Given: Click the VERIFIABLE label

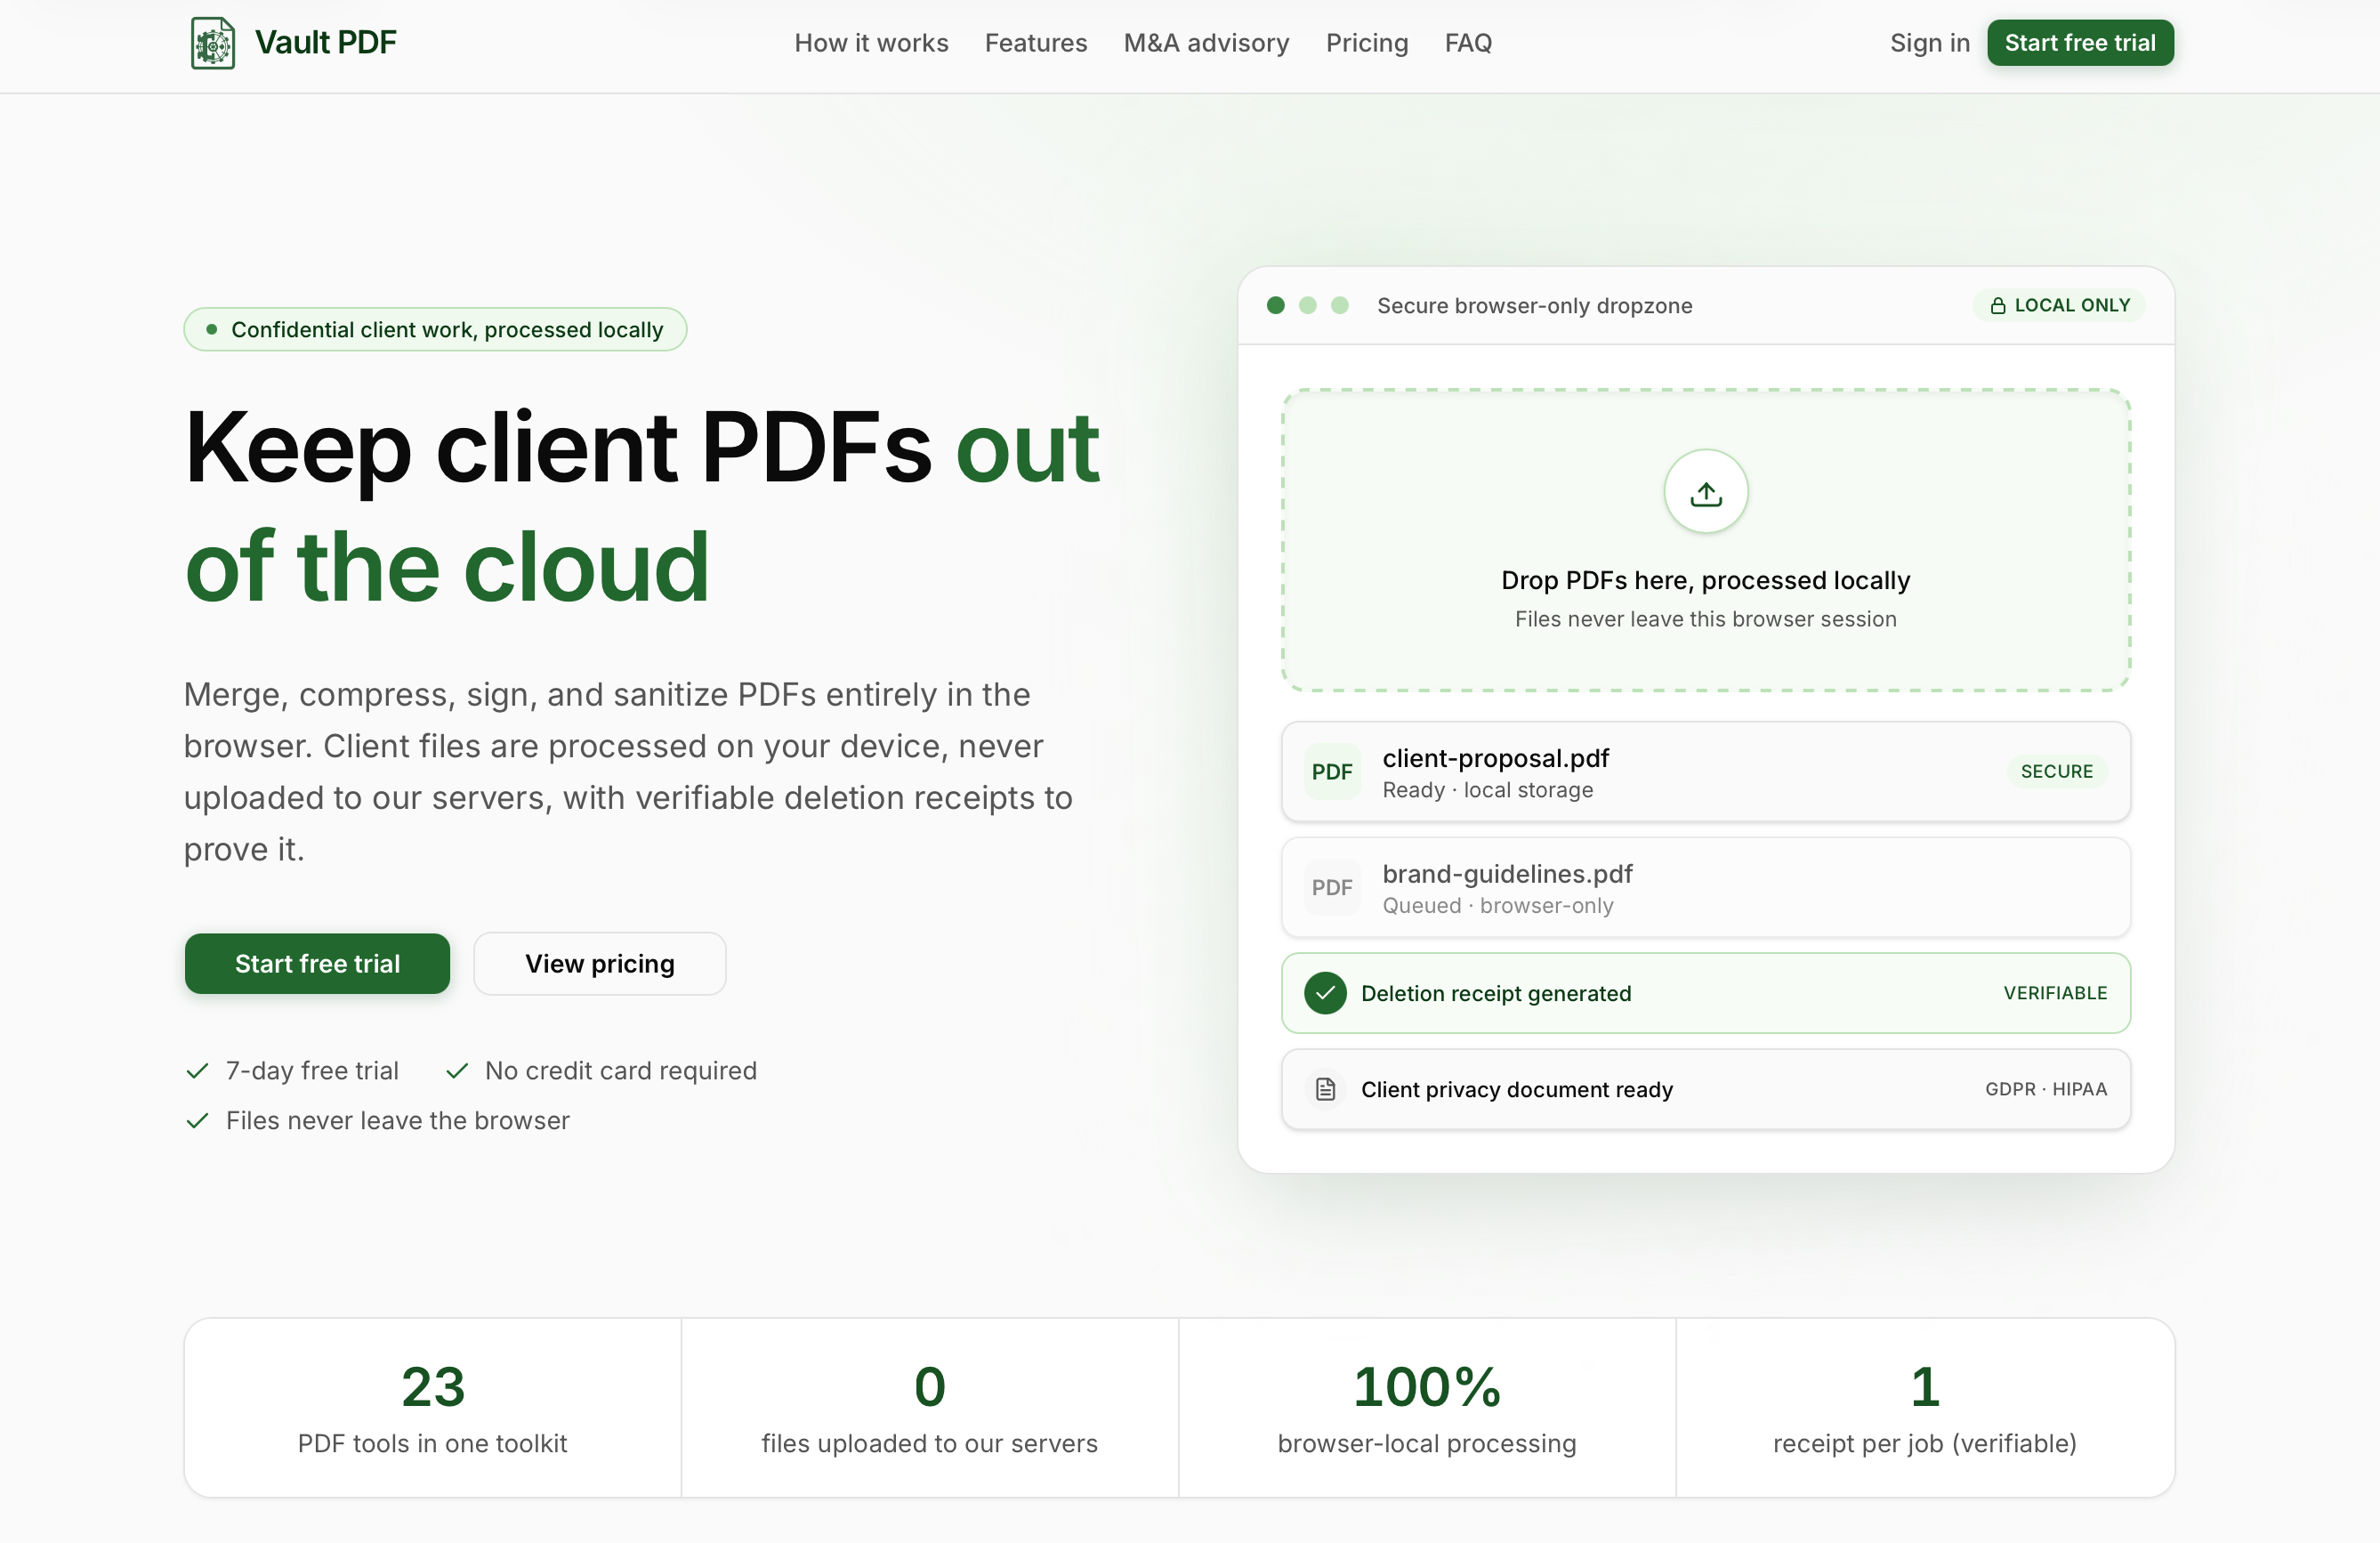Looking at the screenshot, I should pos(2055,993).
